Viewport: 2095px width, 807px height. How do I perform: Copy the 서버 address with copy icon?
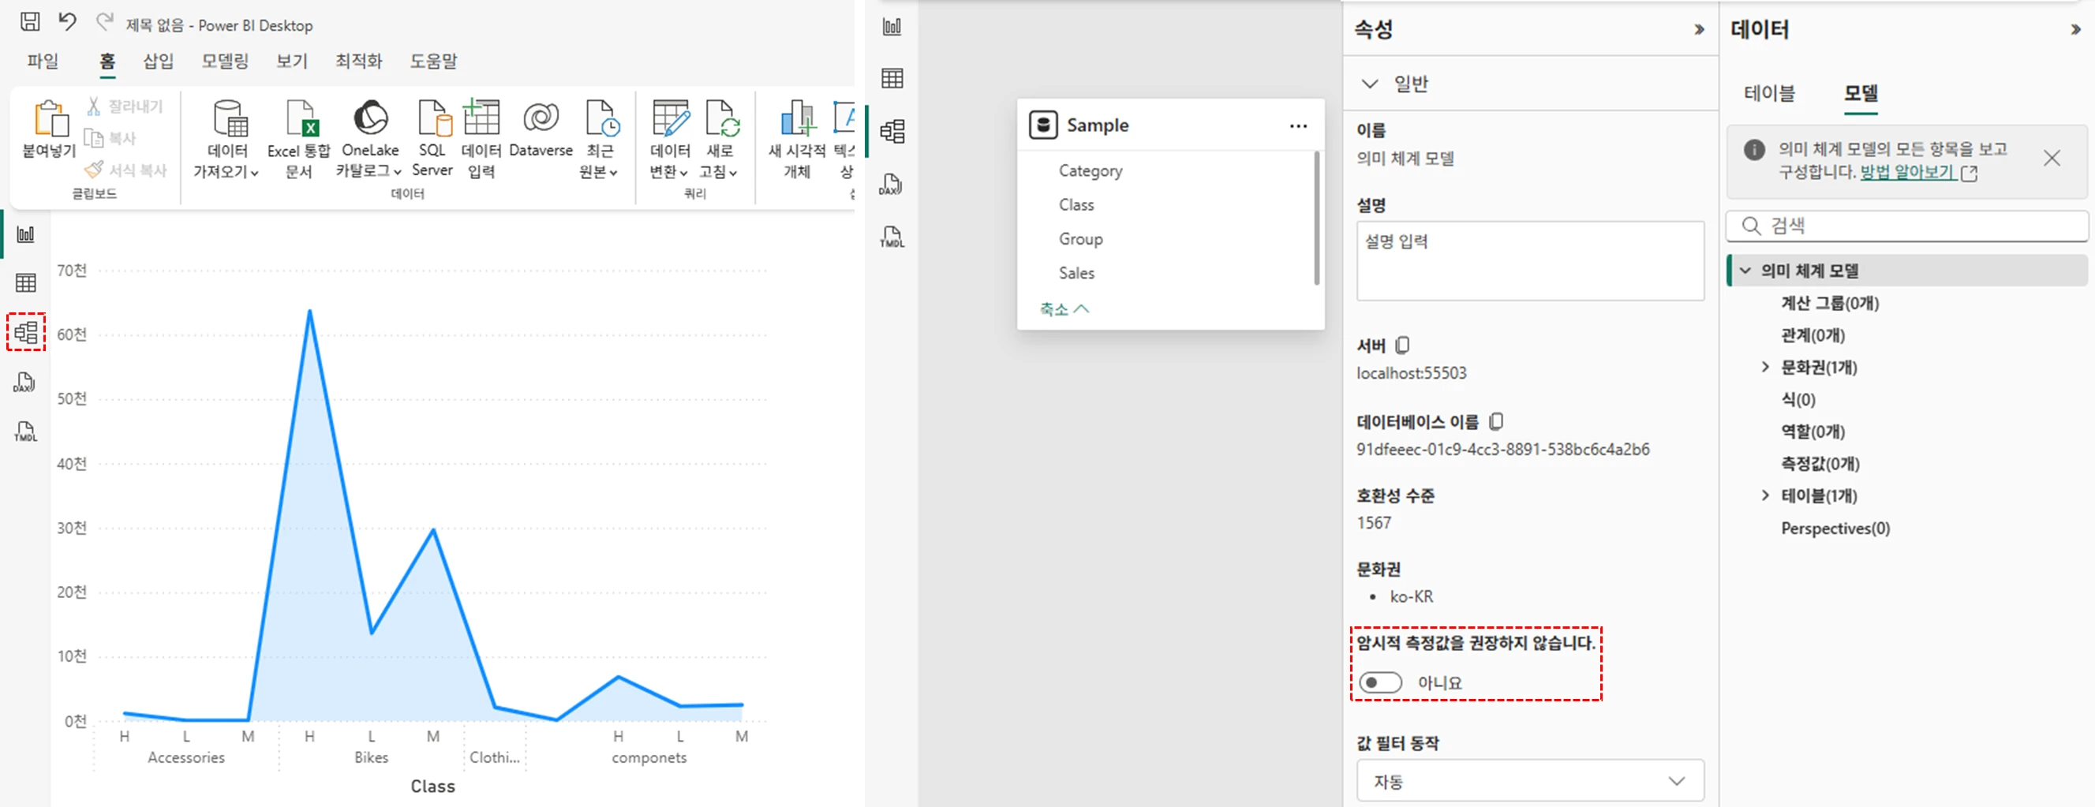[x=1402, y=346]
